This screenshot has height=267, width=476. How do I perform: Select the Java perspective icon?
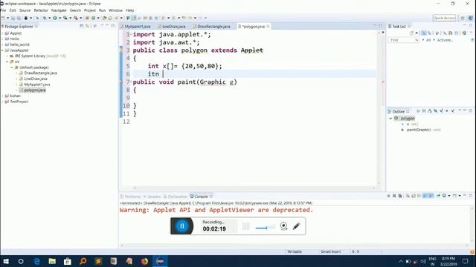[470, 18]
